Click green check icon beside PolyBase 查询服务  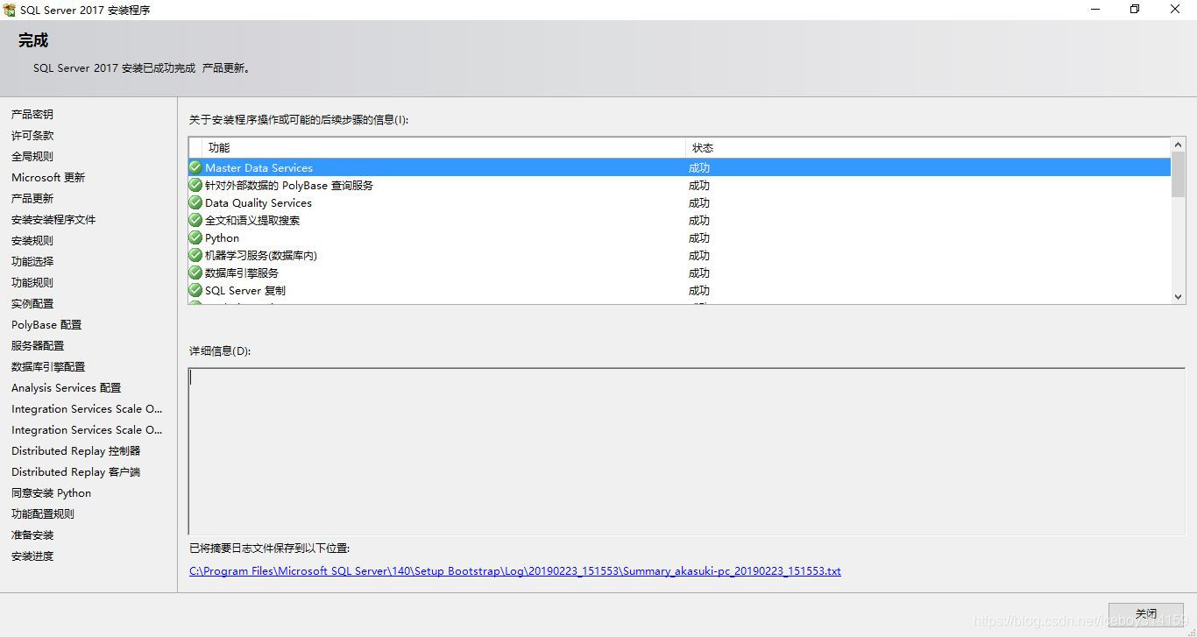pos(195,185)
